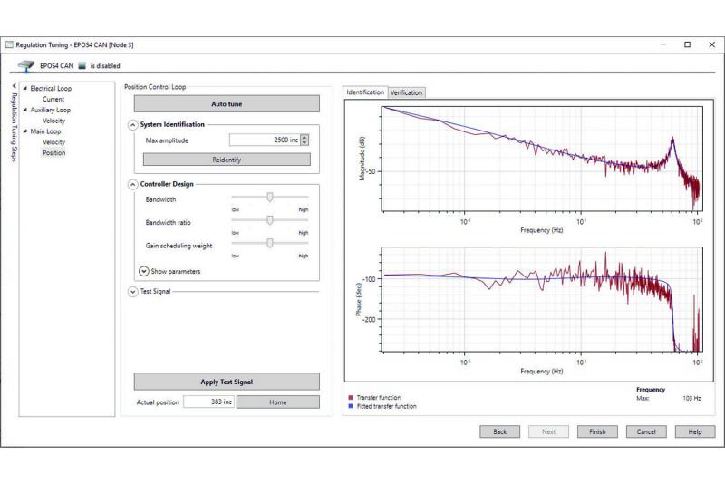Click the disabled status indicator icon
The height and width of the screenshot is (484, 725).
82,65
